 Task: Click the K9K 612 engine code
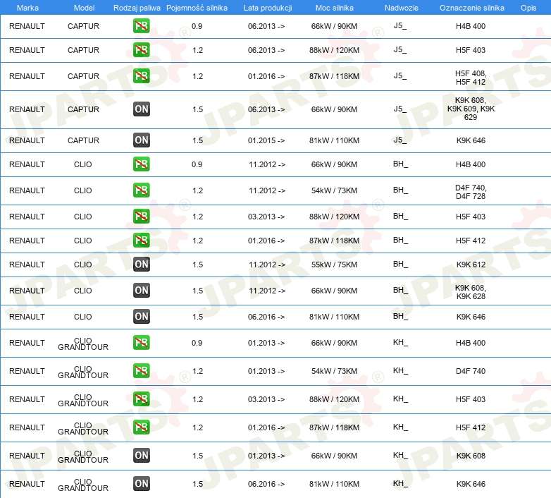471,265
